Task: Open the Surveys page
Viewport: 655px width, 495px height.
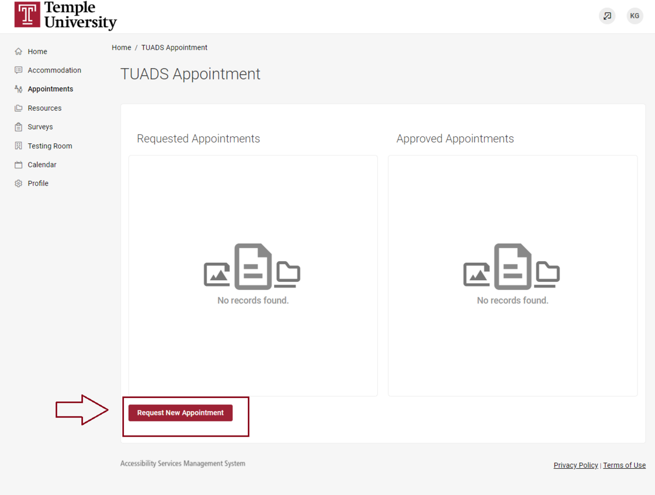Action: tap(40, 127)
